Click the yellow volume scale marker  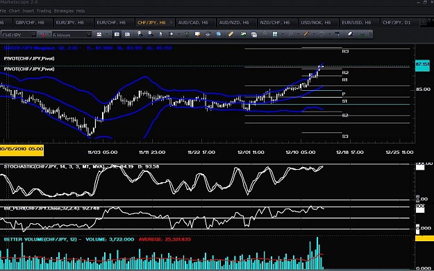tap(424, 238)
